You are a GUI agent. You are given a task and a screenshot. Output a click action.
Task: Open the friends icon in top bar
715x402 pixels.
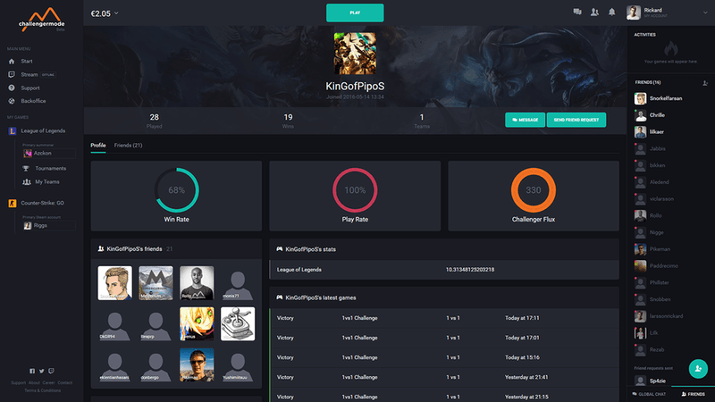[594, 13]
